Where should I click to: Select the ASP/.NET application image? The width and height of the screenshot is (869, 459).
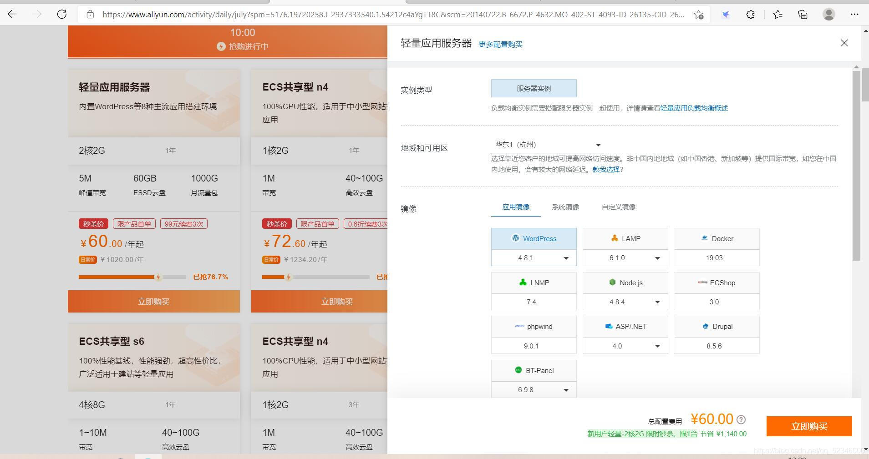(625, 327)
